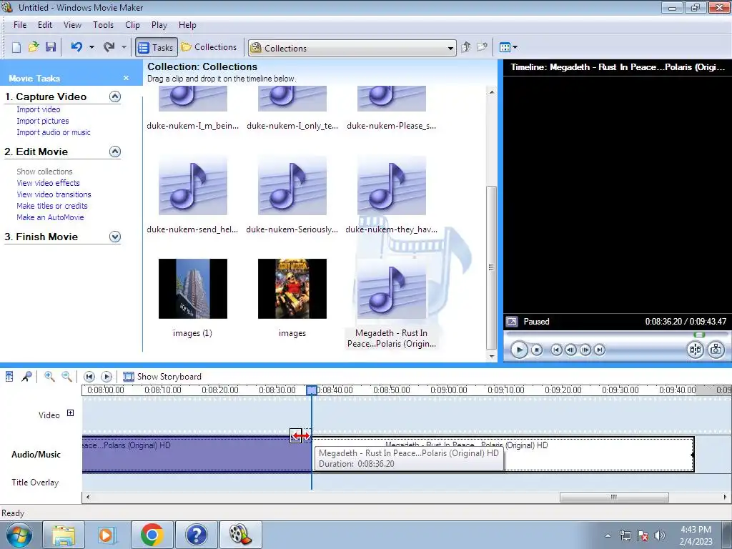Toggle full screen preview icon
This screenshot has height=549, width=732.
point(512,322)
